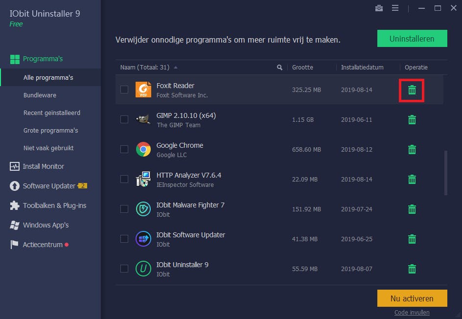462x319 pixels.
Task: Tick the IObit Software Updater checkbox
Action: [x=124, y=239]
